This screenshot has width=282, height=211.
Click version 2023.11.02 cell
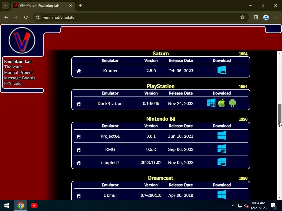point(151,163)
